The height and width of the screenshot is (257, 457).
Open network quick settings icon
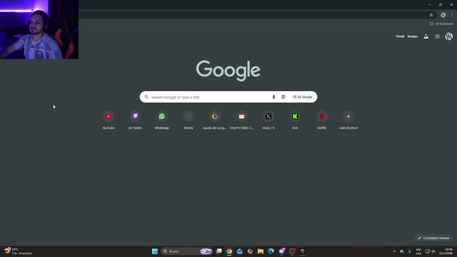point(428,251)
